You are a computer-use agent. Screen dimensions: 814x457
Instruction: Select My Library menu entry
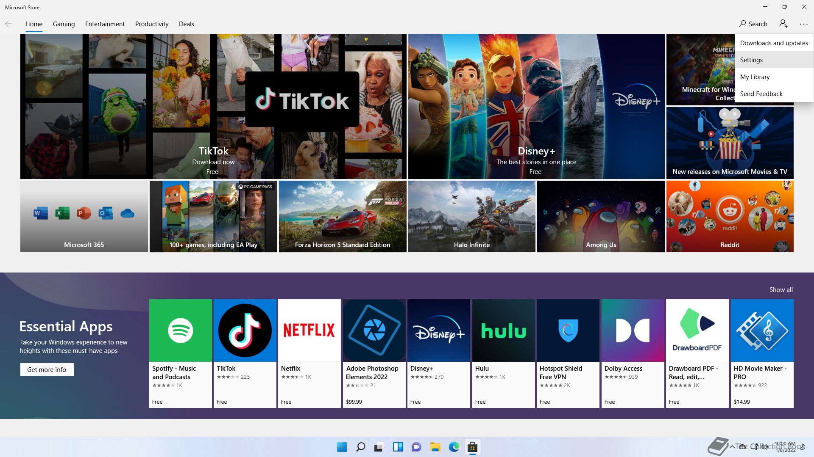point(774,77)
